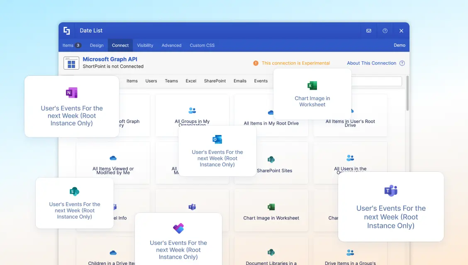Open the Visibility tab

(x=145, y=45)
